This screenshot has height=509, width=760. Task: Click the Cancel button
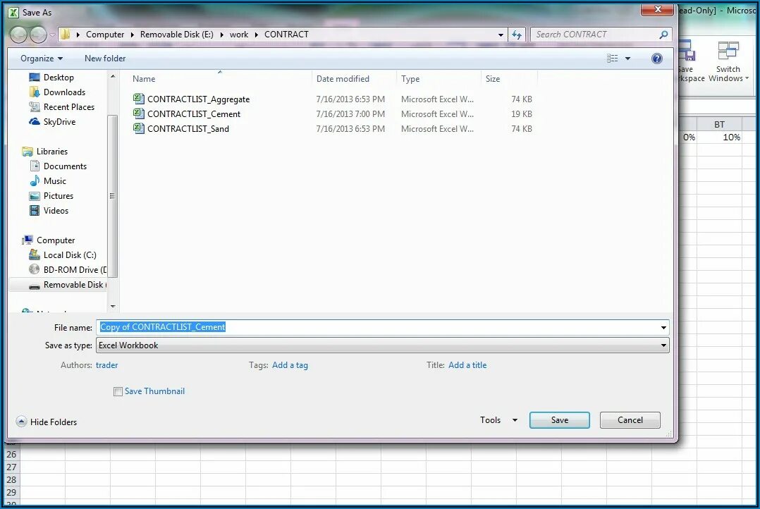[x=630, y=420]
